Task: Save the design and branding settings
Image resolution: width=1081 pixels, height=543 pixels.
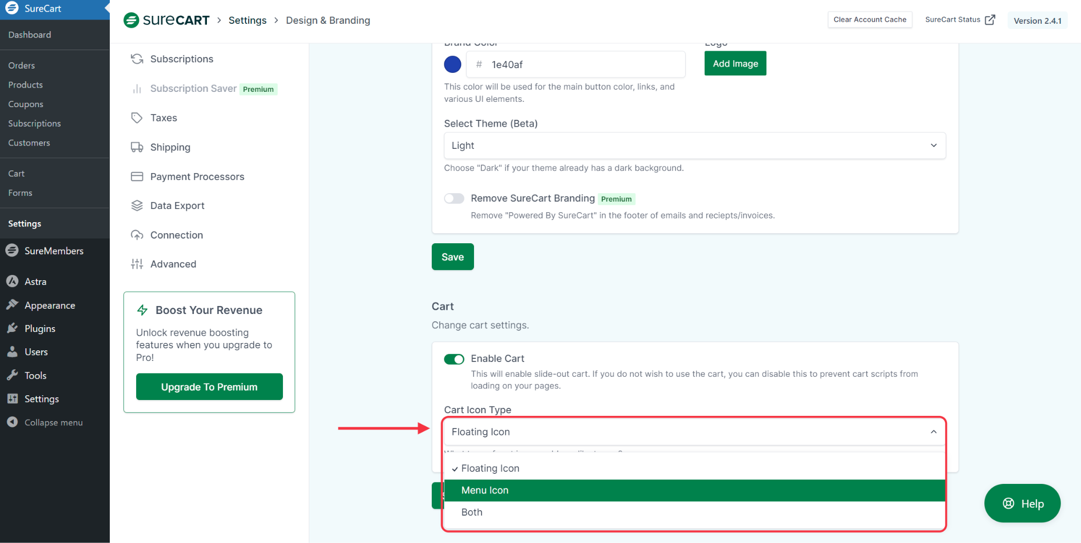Action: pos(453,257)
